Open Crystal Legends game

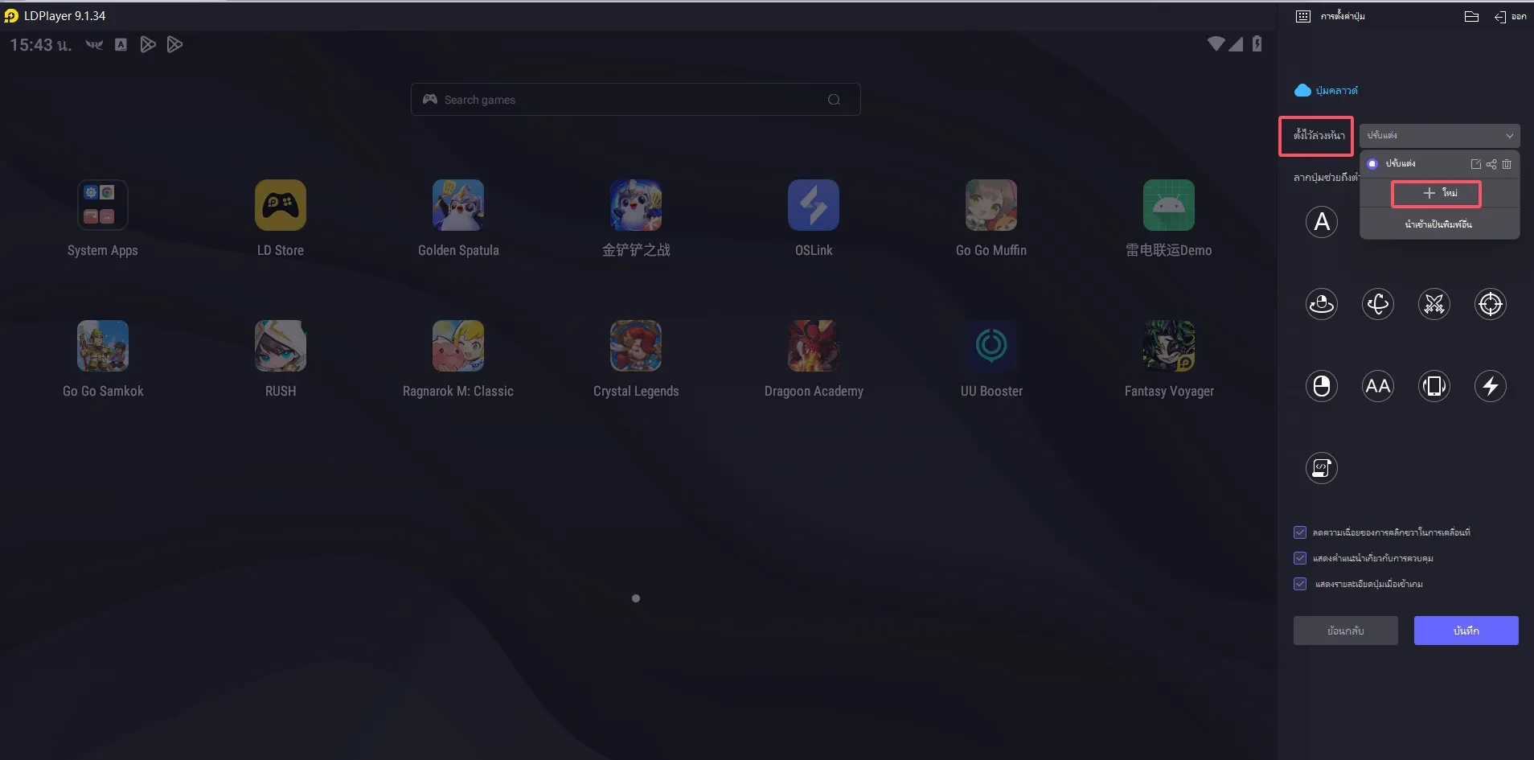click(636, 346)
